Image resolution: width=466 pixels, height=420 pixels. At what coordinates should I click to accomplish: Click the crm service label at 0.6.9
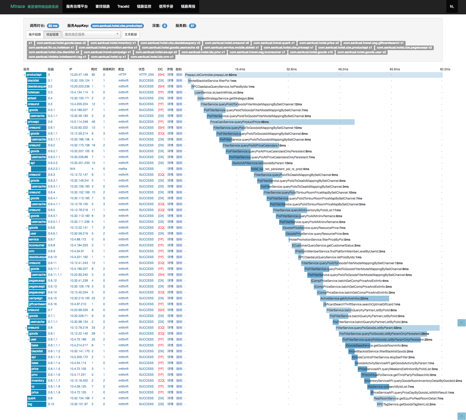tap(37, 251)
